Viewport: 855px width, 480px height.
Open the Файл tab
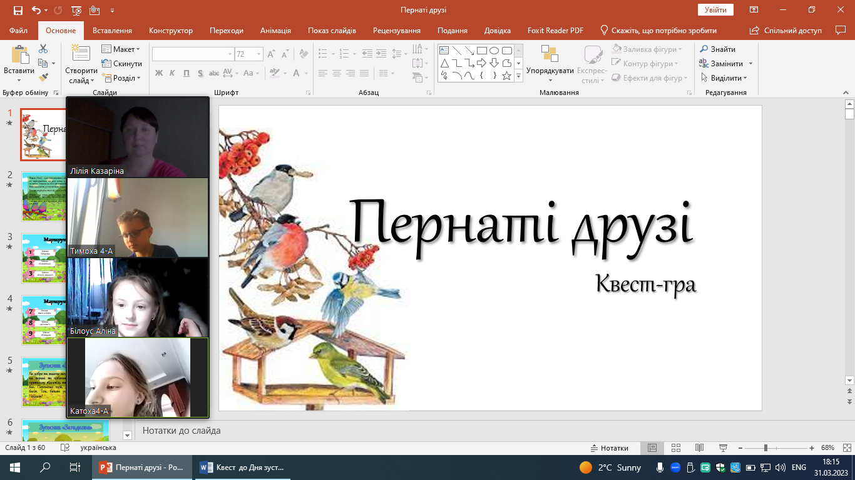click(19, 30)
